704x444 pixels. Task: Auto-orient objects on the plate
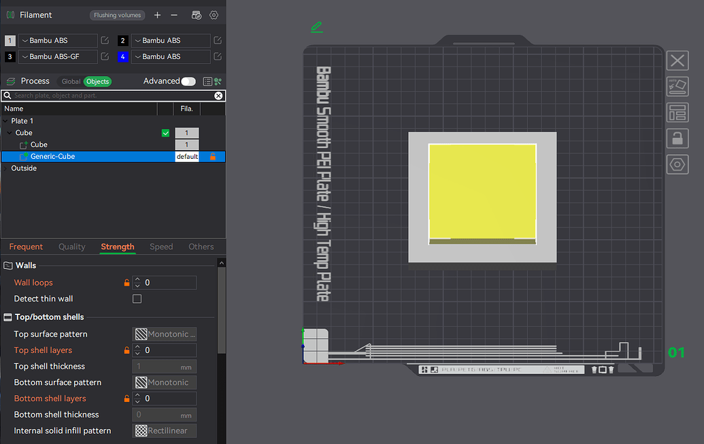coord(677,86)
